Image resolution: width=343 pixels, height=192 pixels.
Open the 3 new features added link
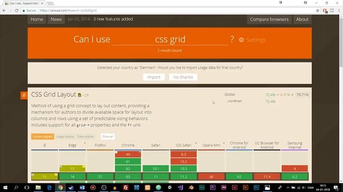113,19
